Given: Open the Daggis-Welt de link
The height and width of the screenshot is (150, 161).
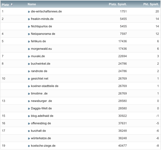Looking at the screenshot, I should point(41,108).
